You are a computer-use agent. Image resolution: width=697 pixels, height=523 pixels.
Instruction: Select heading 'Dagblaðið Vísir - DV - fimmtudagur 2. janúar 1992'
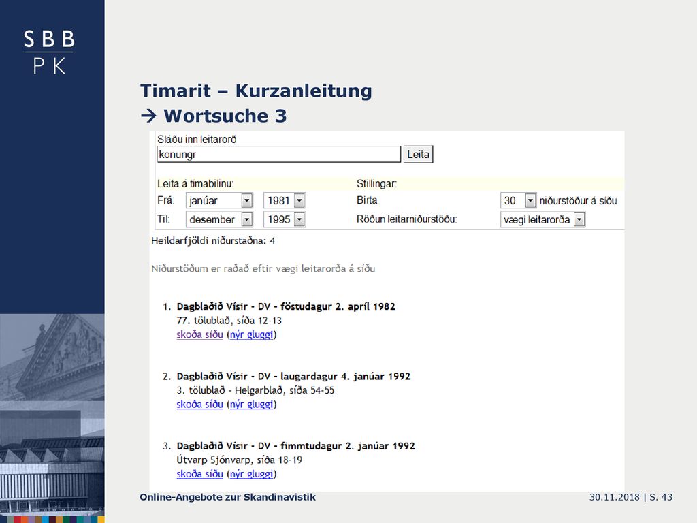point(295,446)
